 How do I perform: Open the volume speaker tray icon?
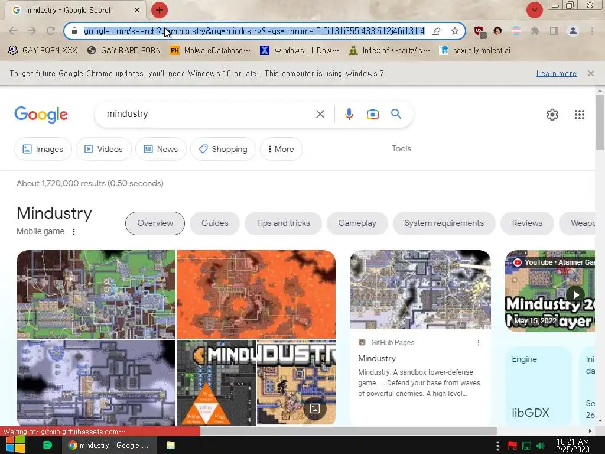coord(540,446)
